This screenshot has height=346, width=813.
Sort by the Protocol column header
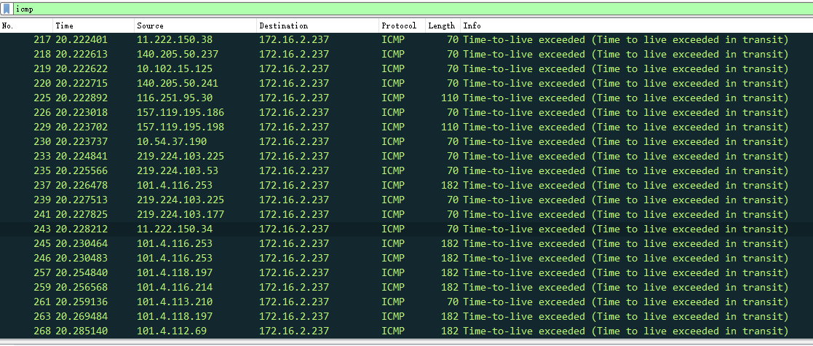402,25
